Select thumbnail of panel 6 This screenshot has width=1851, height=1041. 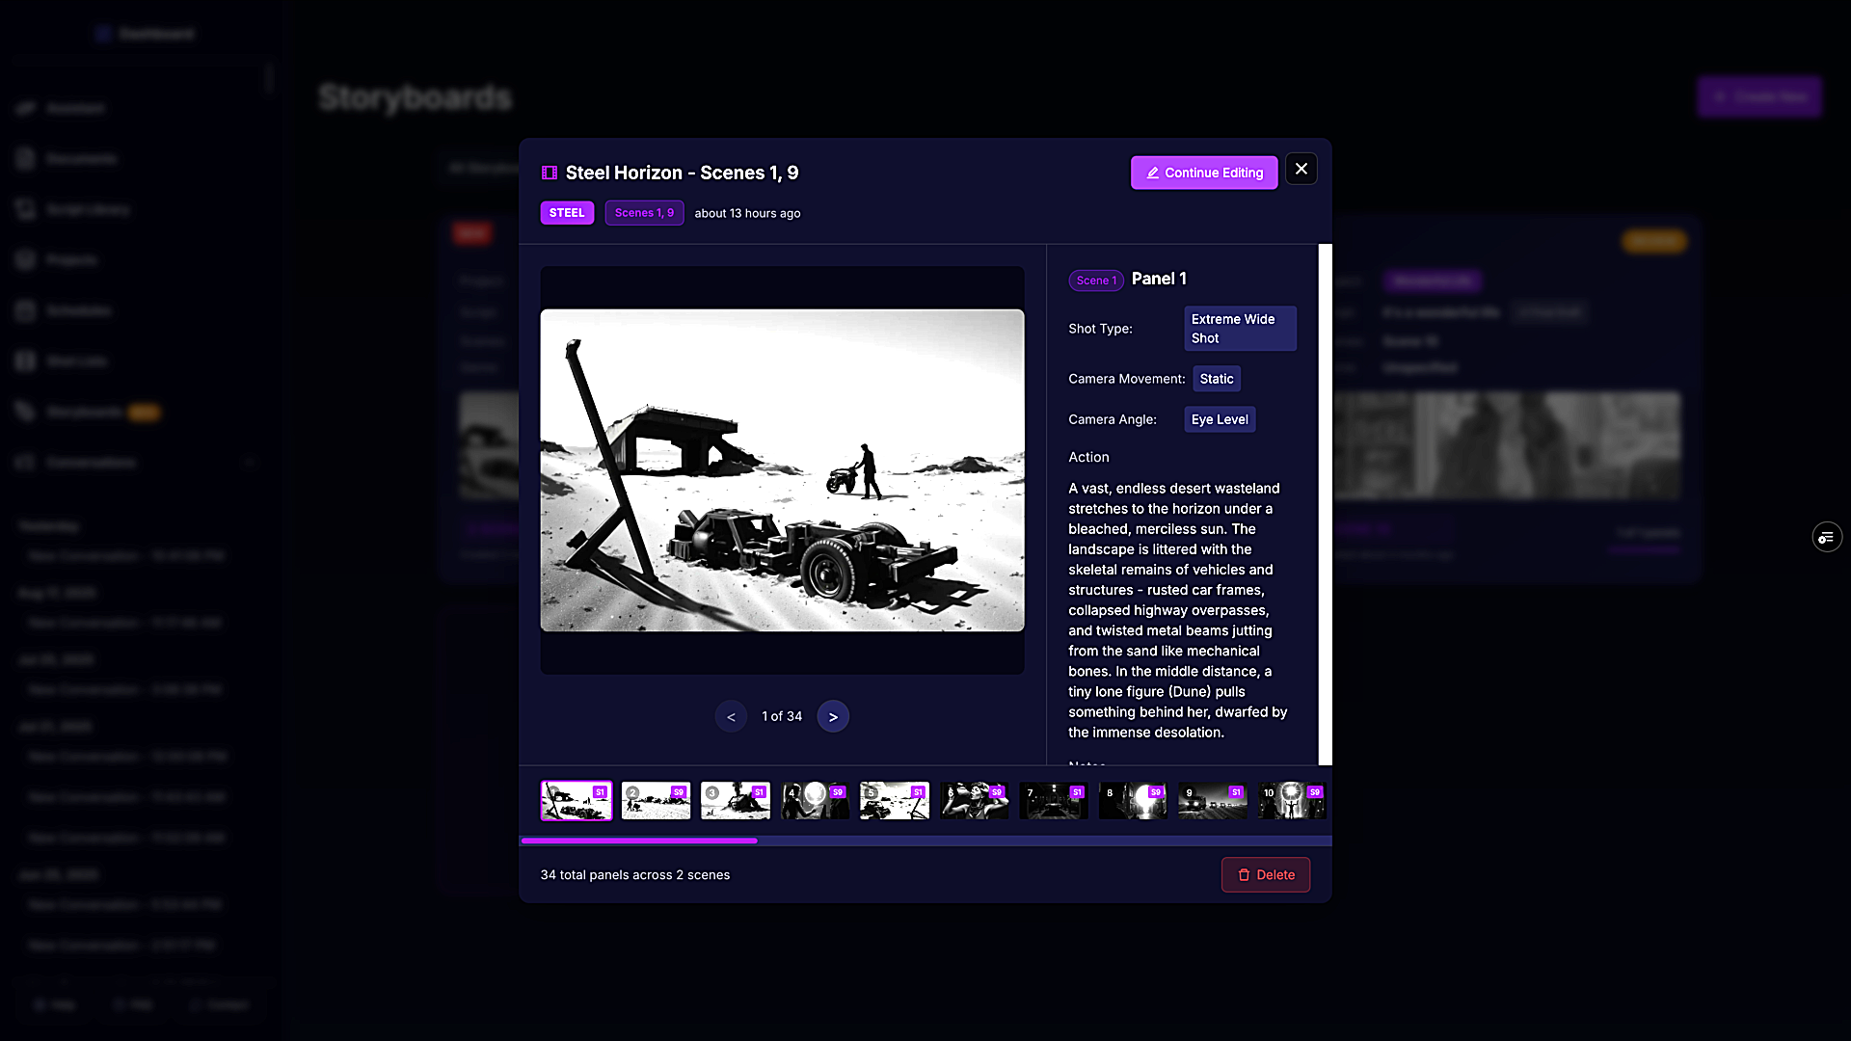click(974, 801)
